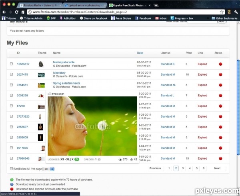240x196 pixels.
Task: Open Progress - Box bookmark
Action: 182,18
